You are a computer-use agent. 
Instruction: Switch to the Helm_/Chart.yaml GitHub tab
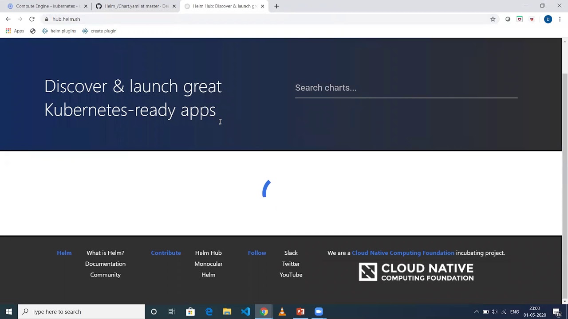136,6
